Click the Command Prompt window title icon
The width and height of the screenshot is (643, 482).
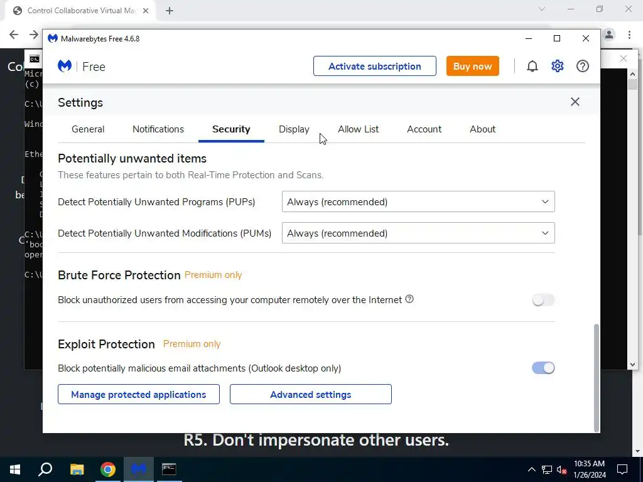35,59
